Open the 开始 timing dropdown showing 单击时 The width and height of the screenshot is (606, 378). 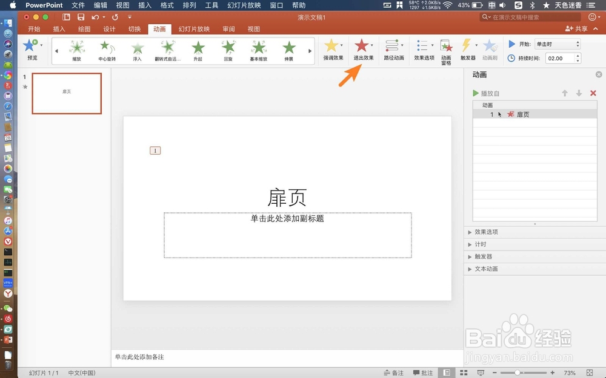(558, 44)
